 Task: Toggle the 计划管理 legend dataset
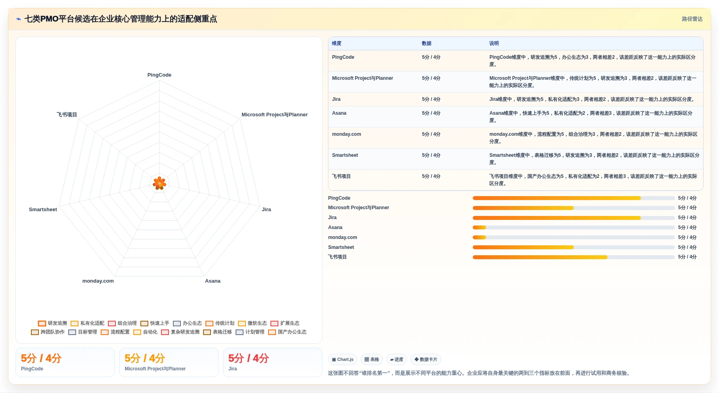[250, 332]
